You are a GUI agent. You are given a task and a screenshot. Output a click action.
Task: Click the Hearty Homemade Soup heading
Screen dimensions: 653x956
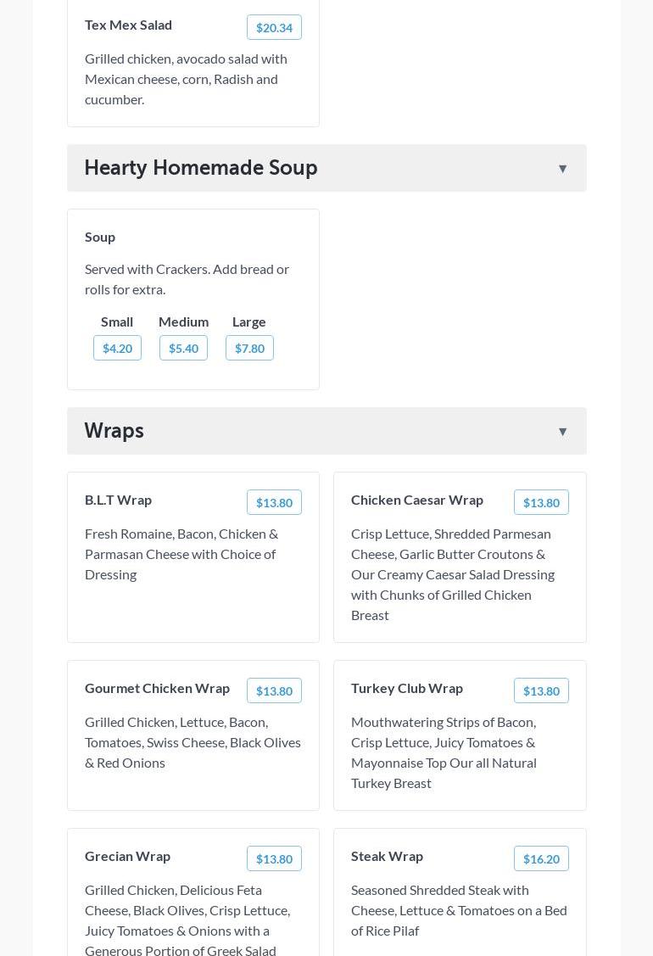201,168
